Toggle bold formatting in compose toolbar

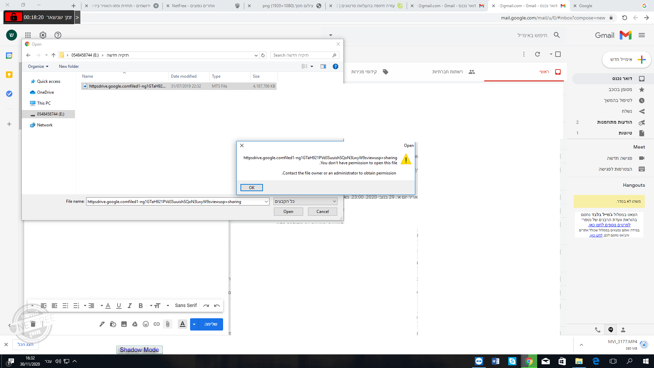tap(140, 306)
